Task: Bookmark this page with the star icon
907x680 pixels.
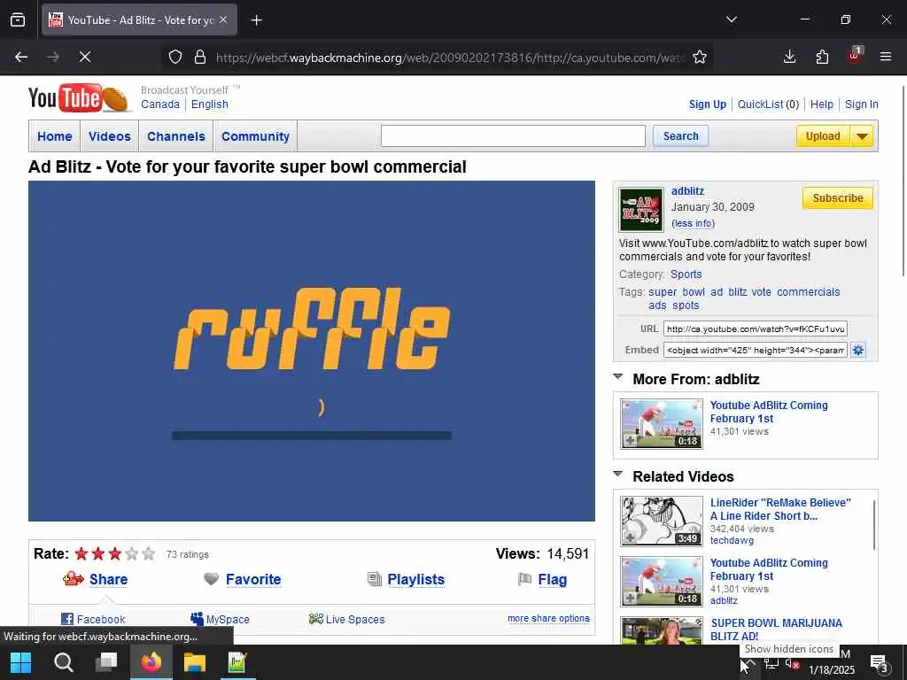Action: [x=700, y=57]
